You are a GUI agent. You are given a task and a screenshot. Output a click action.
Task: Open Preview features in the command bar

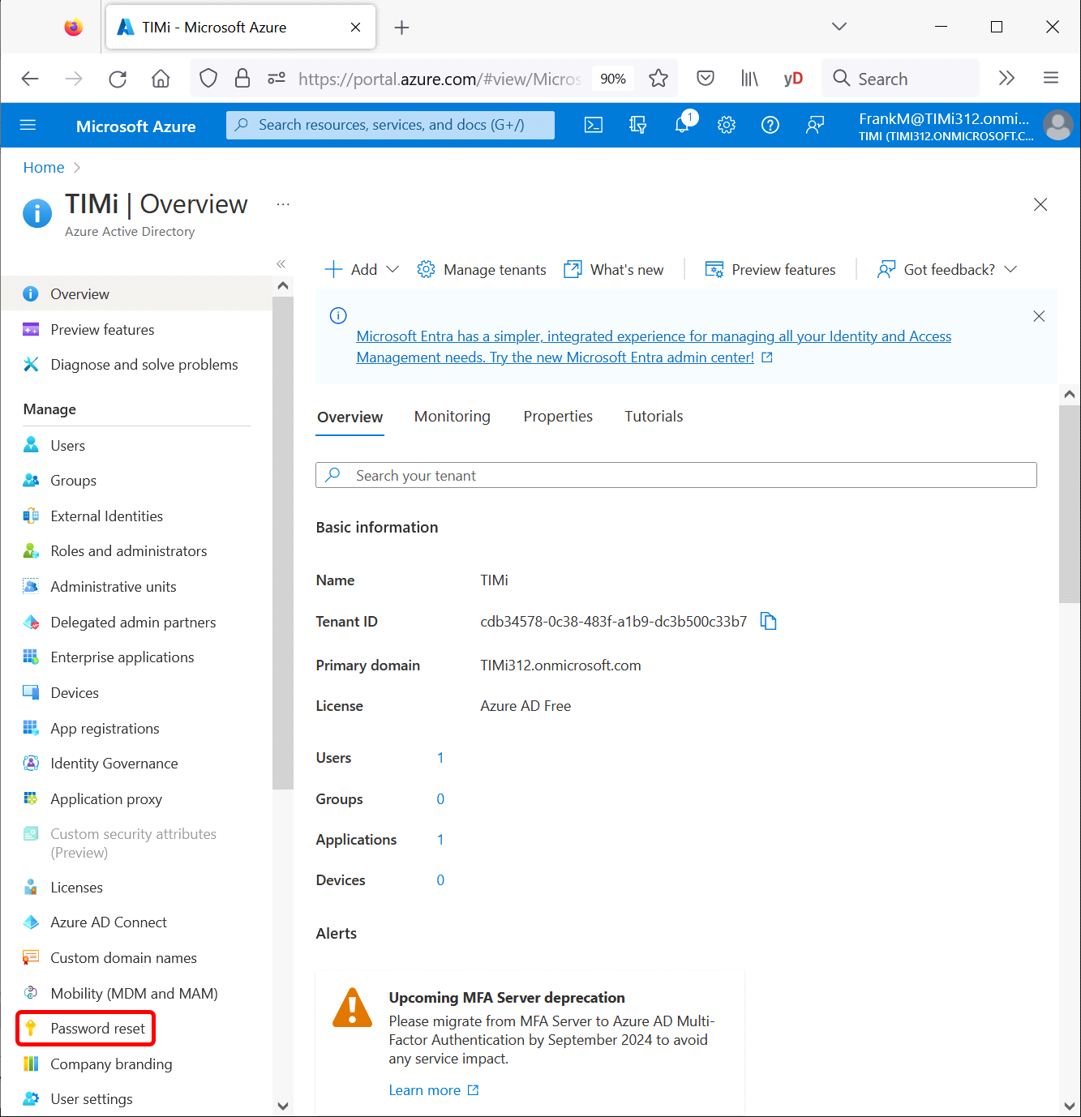click(770, 270)
